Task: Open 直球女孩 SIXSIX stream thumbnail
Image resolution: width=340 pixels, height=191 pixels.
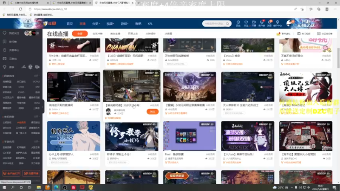Action: [248, 136]
